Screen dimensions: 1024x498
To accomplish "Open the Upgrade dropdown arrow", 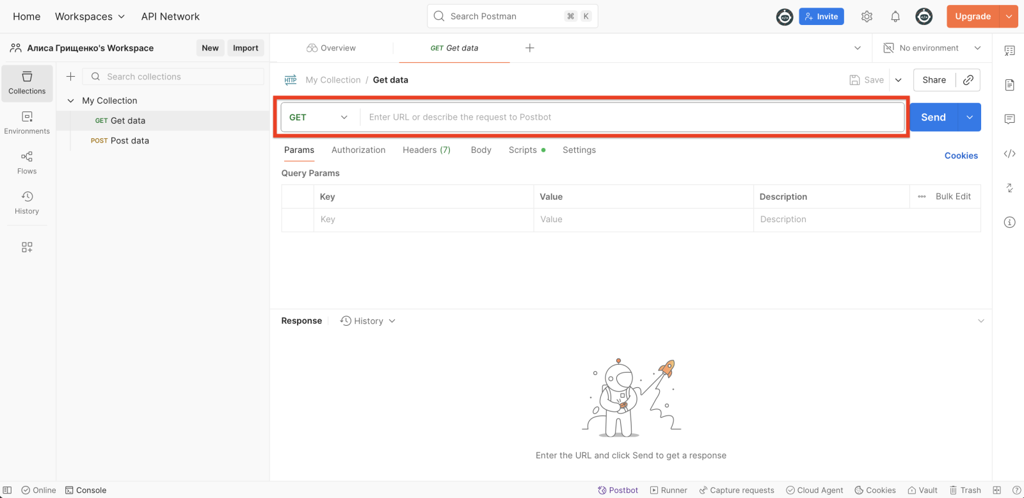I will coord(1009,17).
